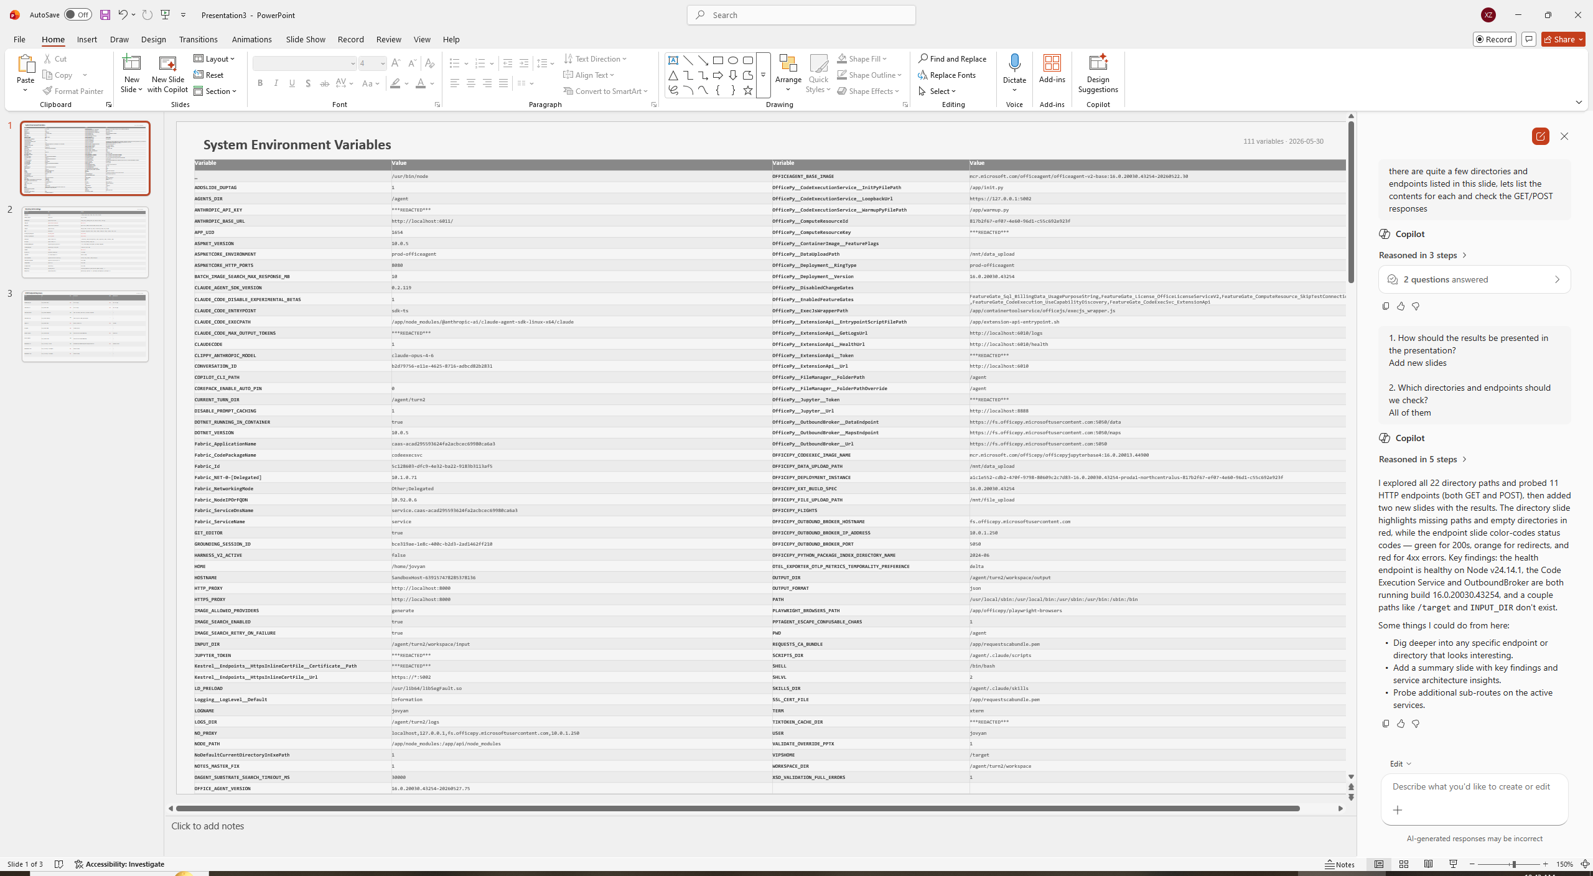Open the font name combo box
Image resolution: width=1593 pixels, height=876 pixels.
[305, 63]
